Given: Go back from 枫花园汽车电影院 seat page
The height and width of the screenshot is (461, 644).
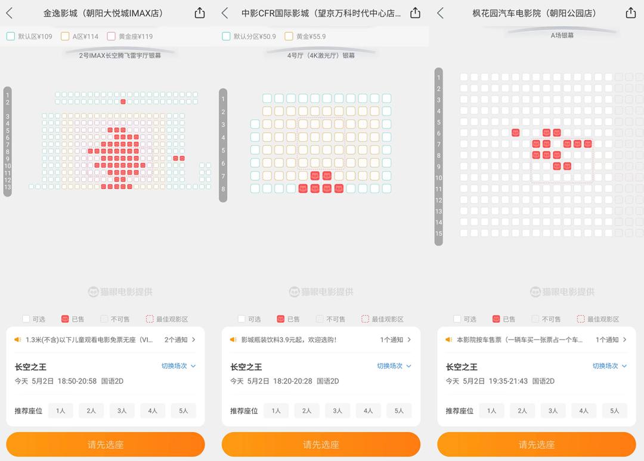Looking at the screenshot, I should [x=440, y=13].
